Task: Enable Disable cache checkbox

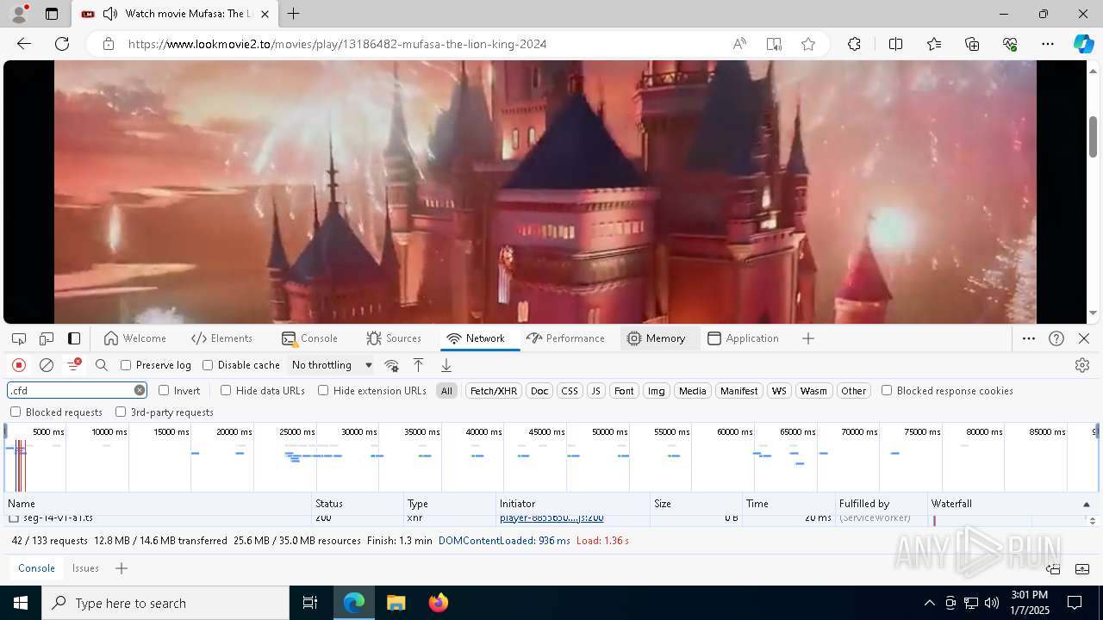Action: pyautogui.click(x=208, y=365)
